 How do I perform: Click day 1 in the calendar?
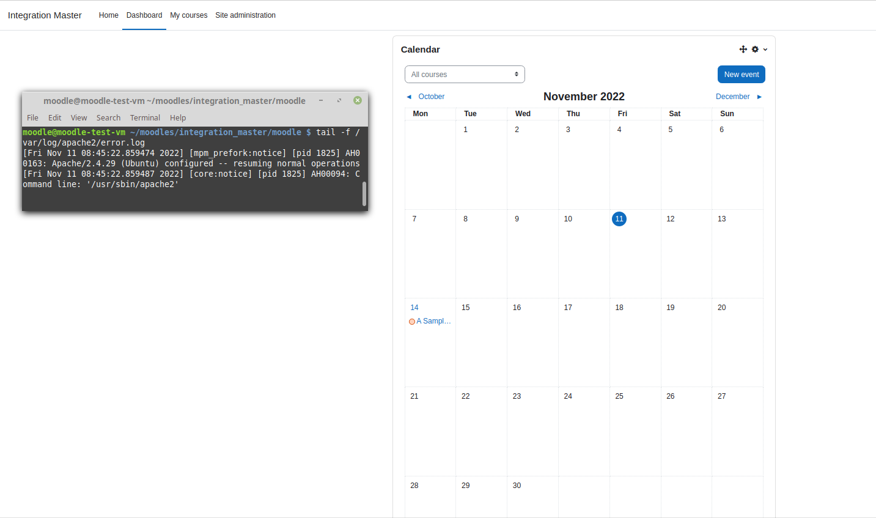tap(466, 130)
